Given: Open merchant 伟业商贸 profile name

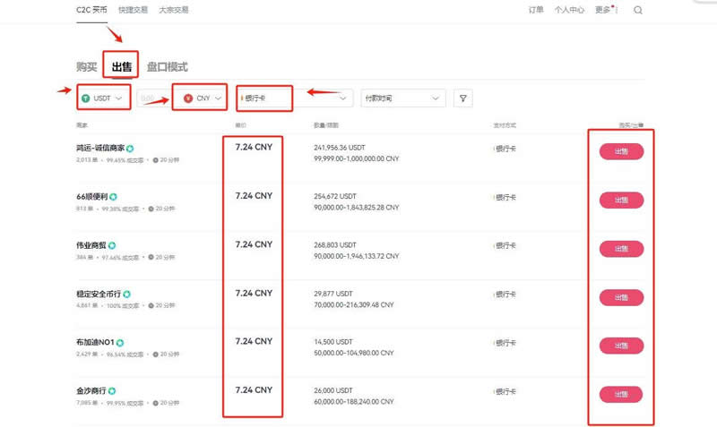Looking at the screenshot, I should point(91,245).
